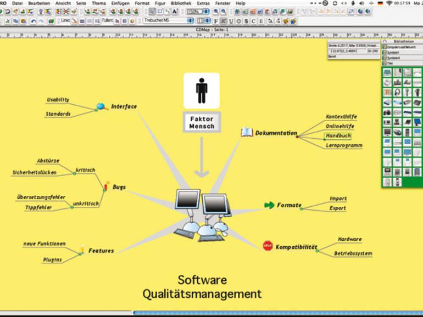Click the zoom out magnifier icon
This screenshot has height=317, width=423.
[224, 12]
